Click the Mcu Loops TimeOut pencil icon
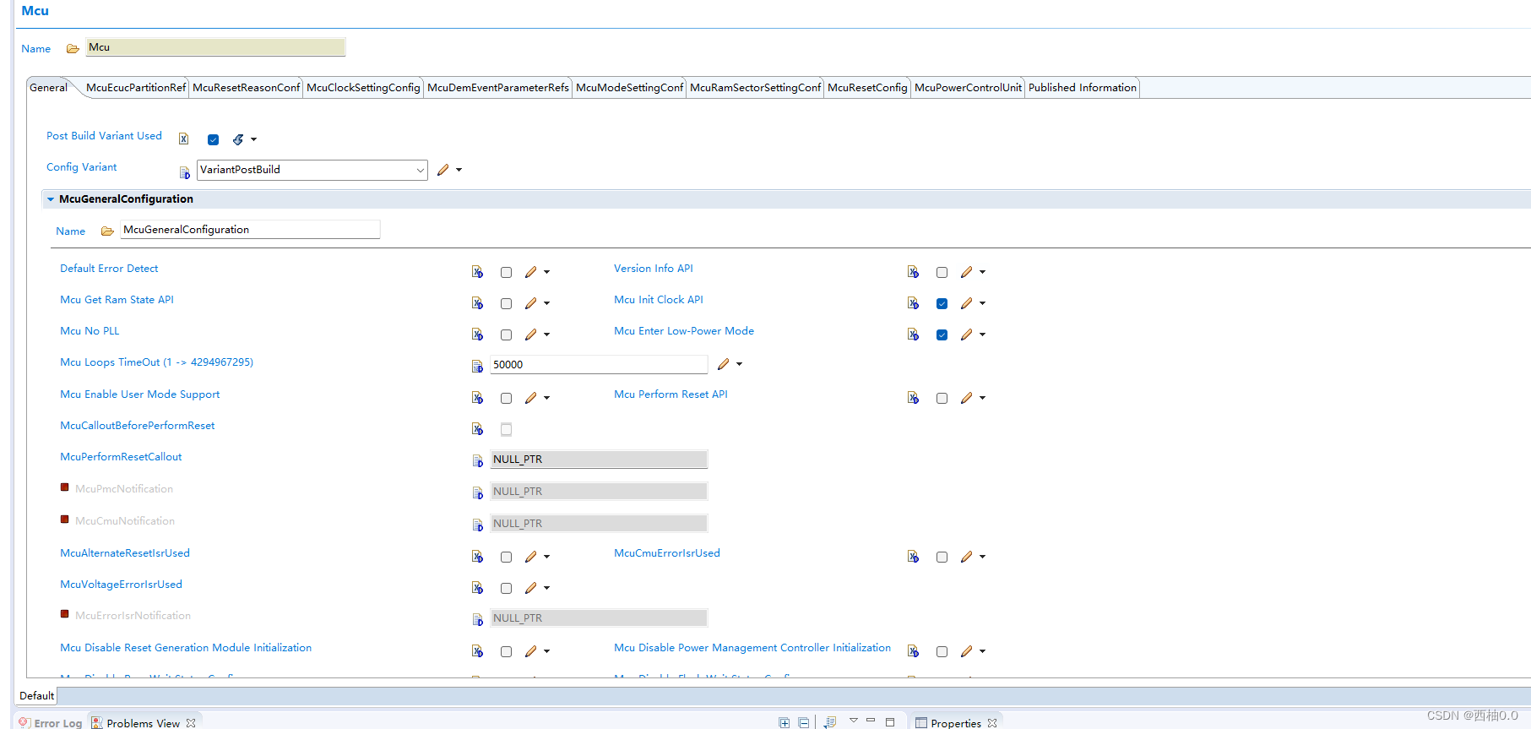The height and width of the screenshot is (729, 1531). pos(724,364)
